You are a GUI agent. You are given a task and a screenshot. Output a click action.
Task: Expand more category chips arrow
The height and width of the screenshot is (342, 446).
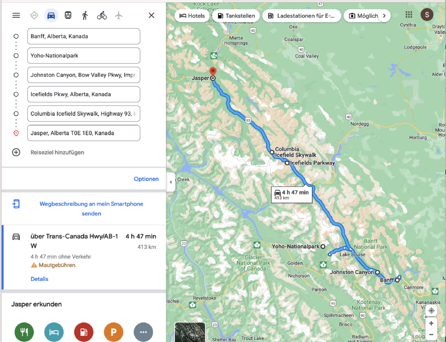click(x=384, y=16)
